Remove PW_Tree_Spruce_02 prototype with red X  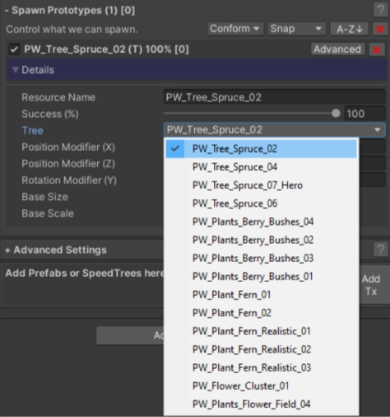pos(377,50)
